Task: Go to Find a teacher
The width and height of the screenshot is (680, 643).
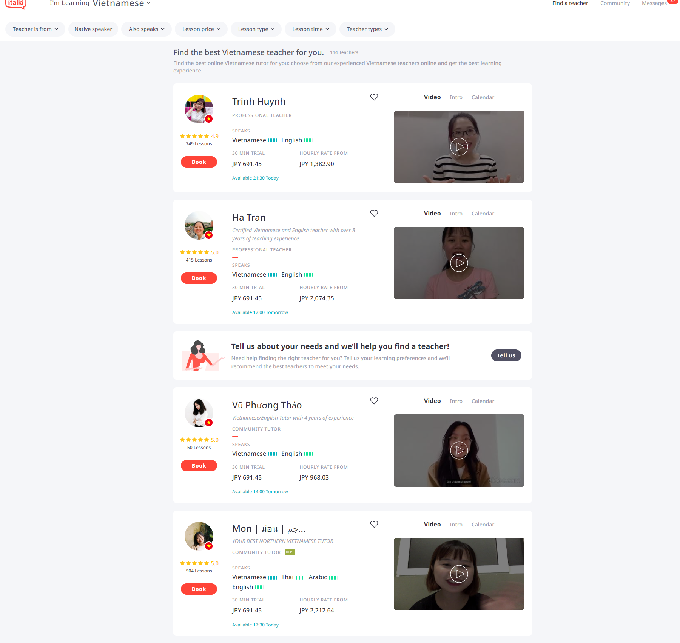Action: click(x=570, y=3)
